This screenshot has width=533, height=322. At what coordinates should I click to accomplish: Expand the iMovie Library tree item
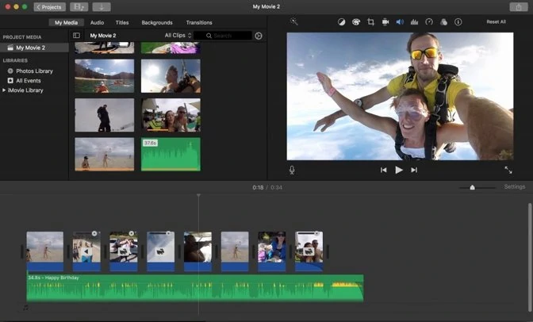coord(4,90)
